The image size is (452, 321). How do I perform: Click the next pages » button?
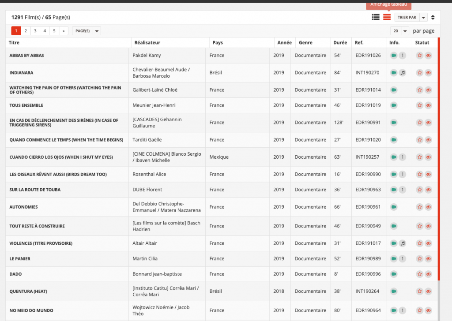click(x=64, y=31)
